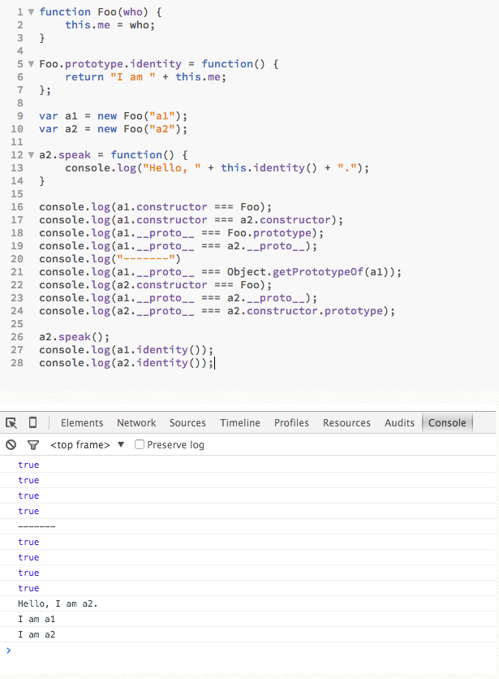Click line number 9 in the gutter
The image size is (499, 679).
[x=20, y=116]
